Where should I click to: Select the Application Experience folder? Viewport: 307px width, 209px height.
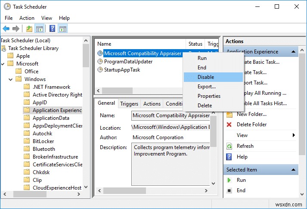pos(57,110)
